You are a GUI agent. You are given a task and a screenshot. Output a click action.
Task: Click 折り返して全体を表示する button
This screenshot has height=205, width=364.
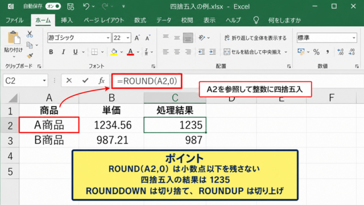[255, 38]
